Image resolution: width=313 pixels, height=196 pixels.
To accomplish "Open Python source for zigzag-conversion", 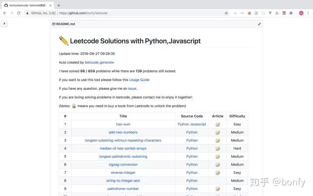I will pyautogui.click(x=192, y=164).
